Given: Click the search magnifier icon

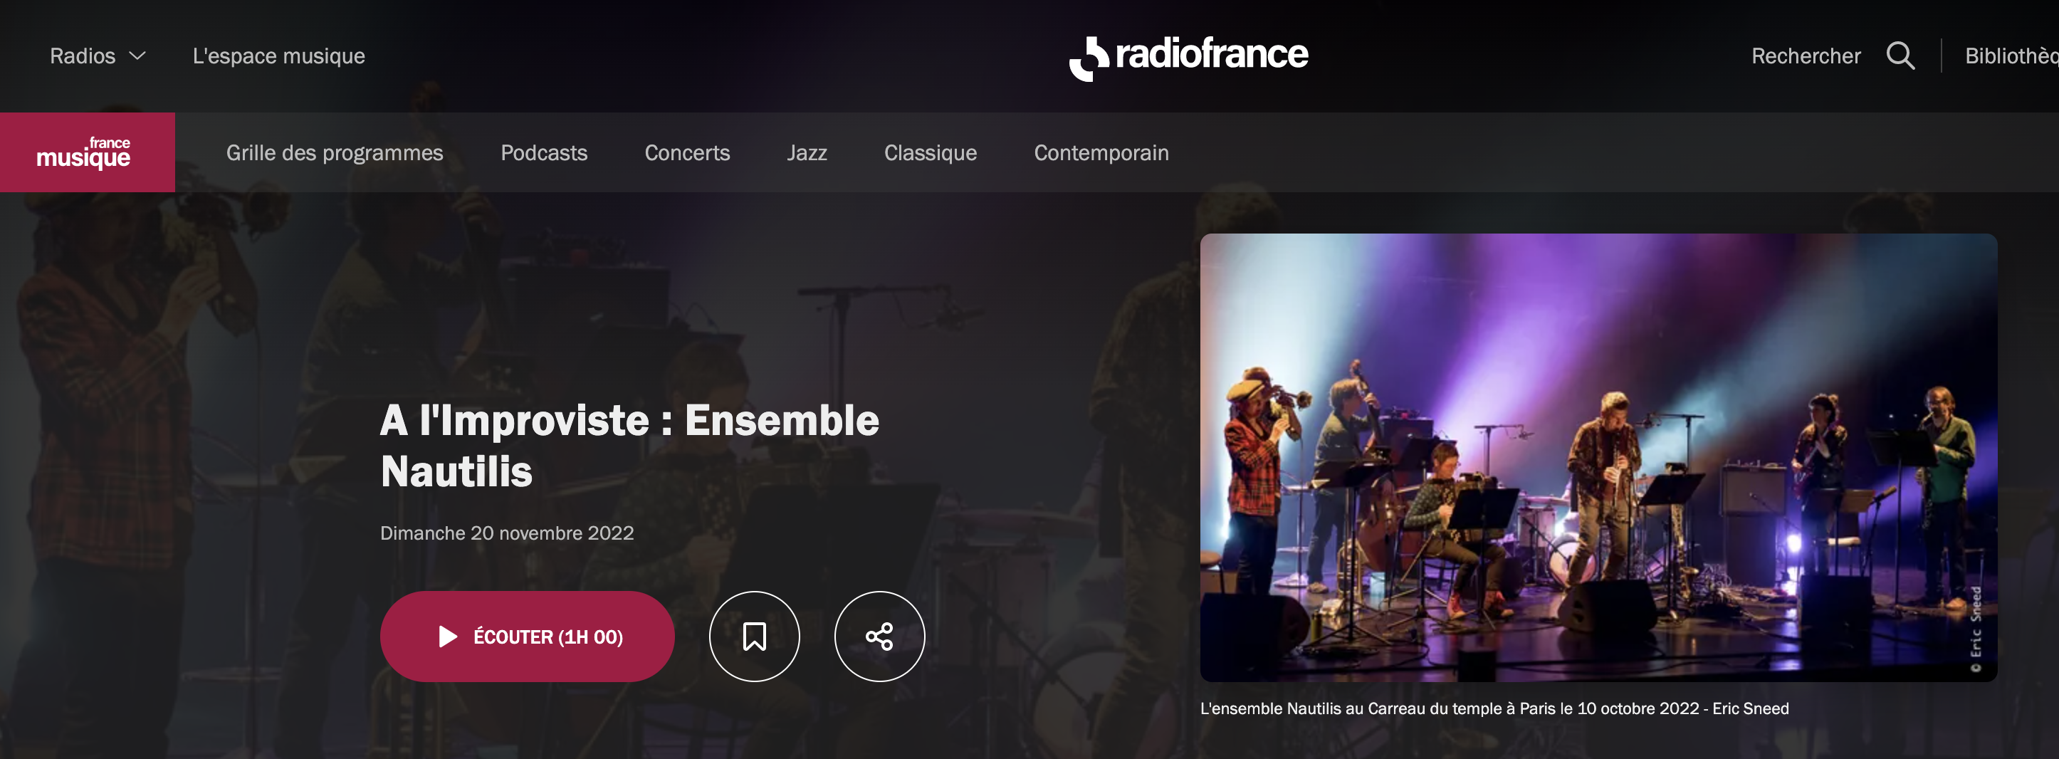Looking at the screenshot, I should coord(1900,56).
